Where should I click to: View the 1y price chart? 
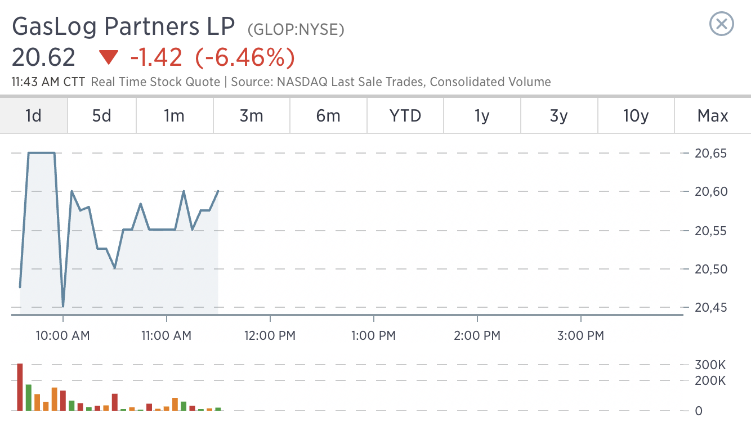(x=482, y=116)
